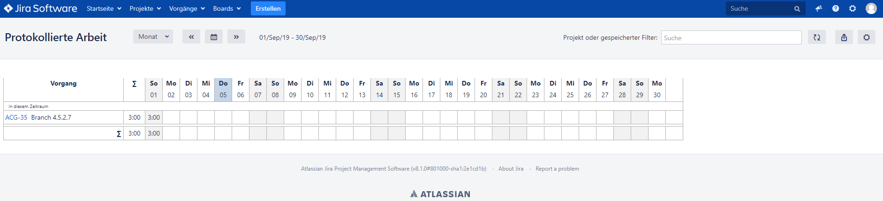Open the feedback megaphone icon in header
This screenshot has height=201, width=883.
819,8
